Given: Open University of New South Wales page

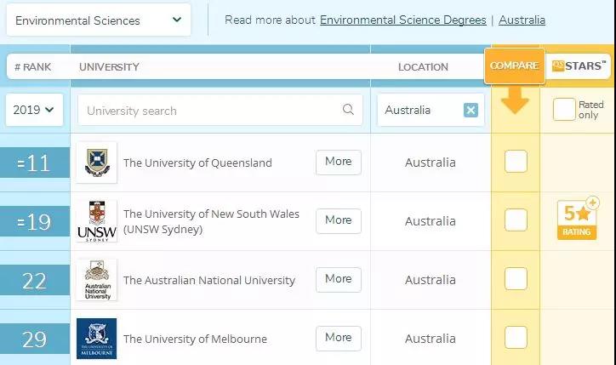Looking at the screenshot, I should click(x=211, y=221).
